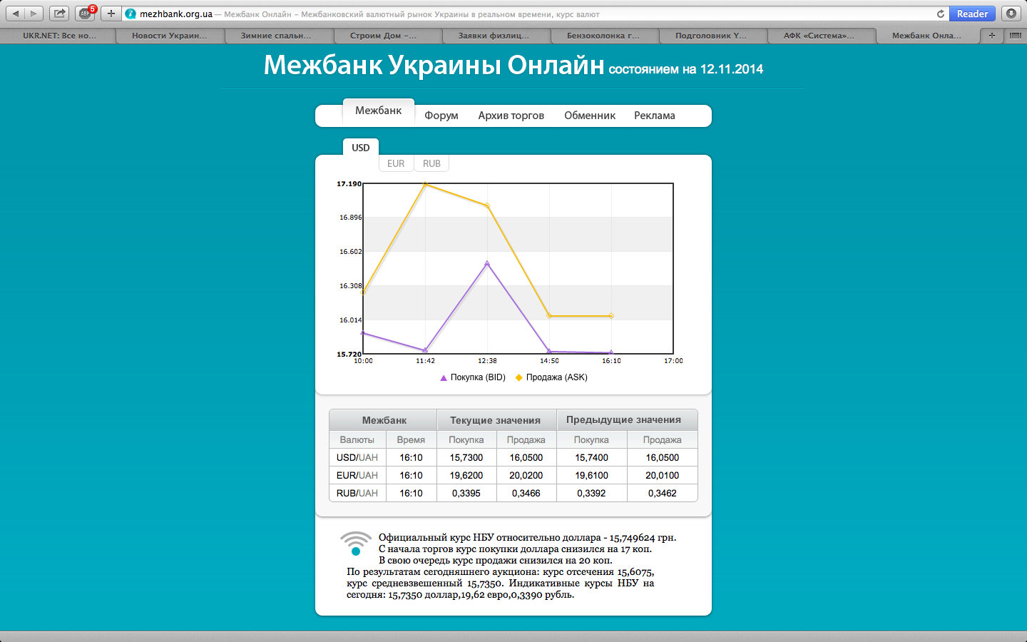Viewport: 1027px width, 642px height.
Task: Click ASK line peak point at 11:42
Action: [426, 184]
